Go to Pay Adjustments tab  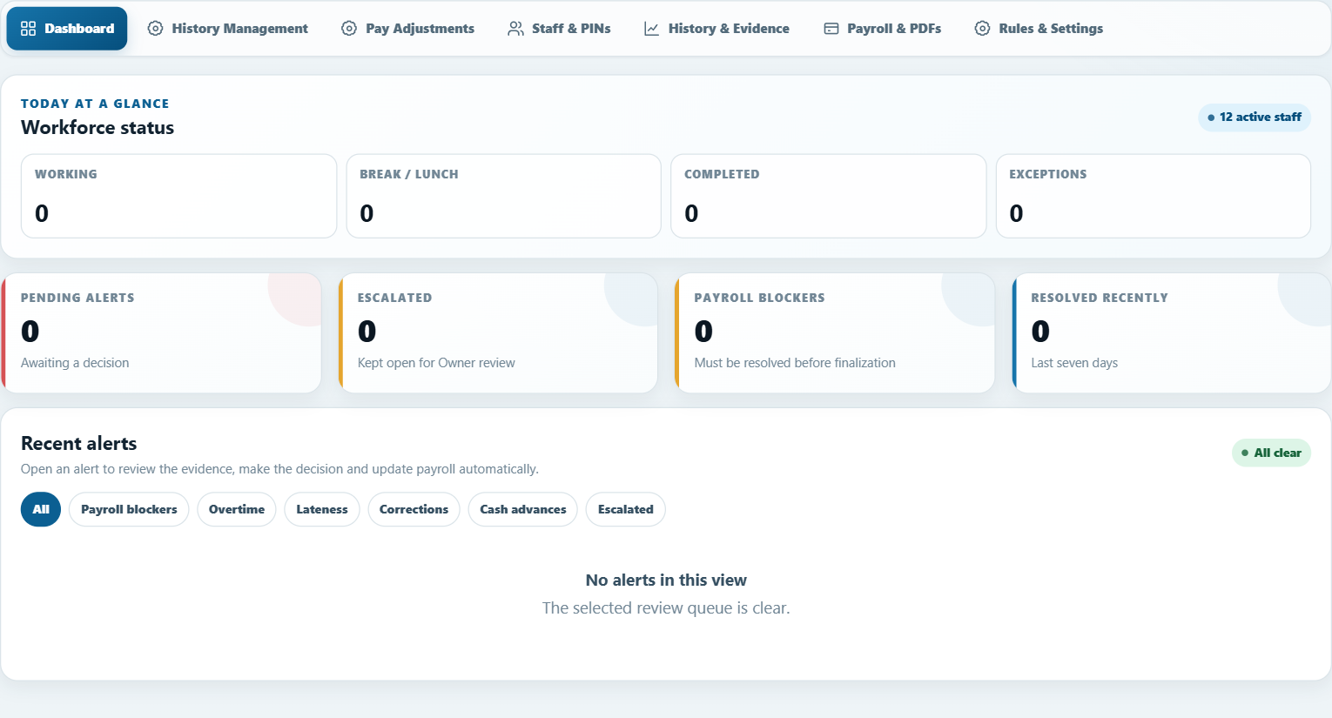tap(408, 29)
